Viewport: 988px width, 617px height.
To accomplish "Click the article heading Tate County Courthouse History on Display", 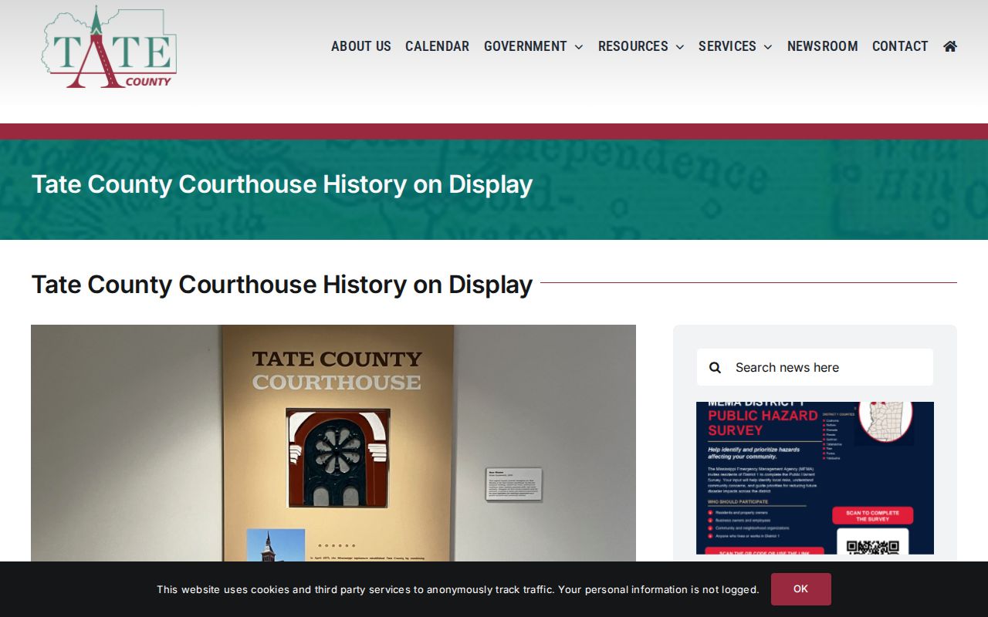I will click(x=282, y=285).
